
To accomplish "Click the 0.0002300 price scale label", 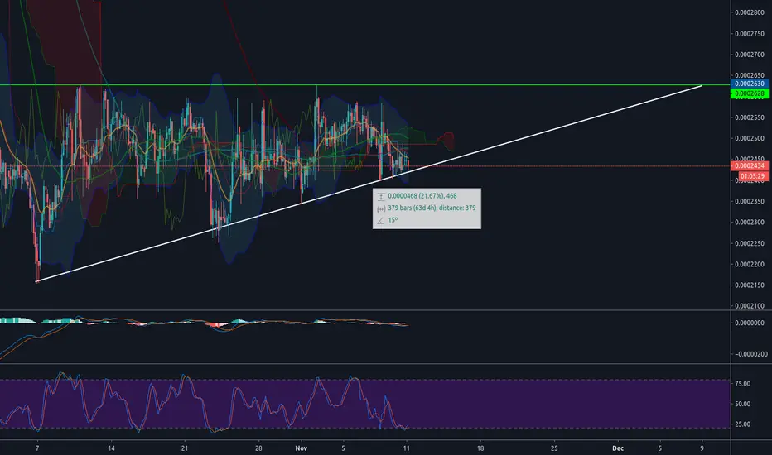I will pos(750,223).
